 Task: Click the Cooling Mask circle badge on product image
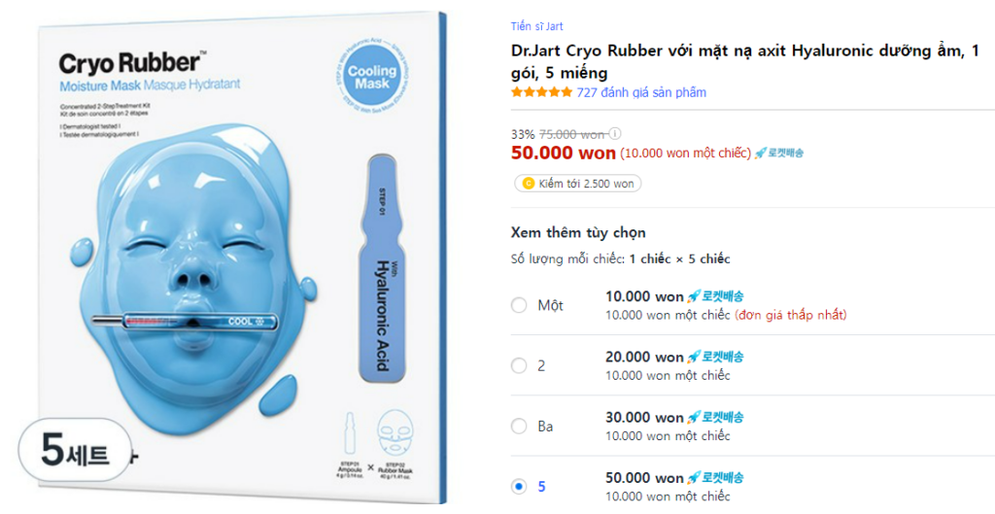(x=372, y=78)
